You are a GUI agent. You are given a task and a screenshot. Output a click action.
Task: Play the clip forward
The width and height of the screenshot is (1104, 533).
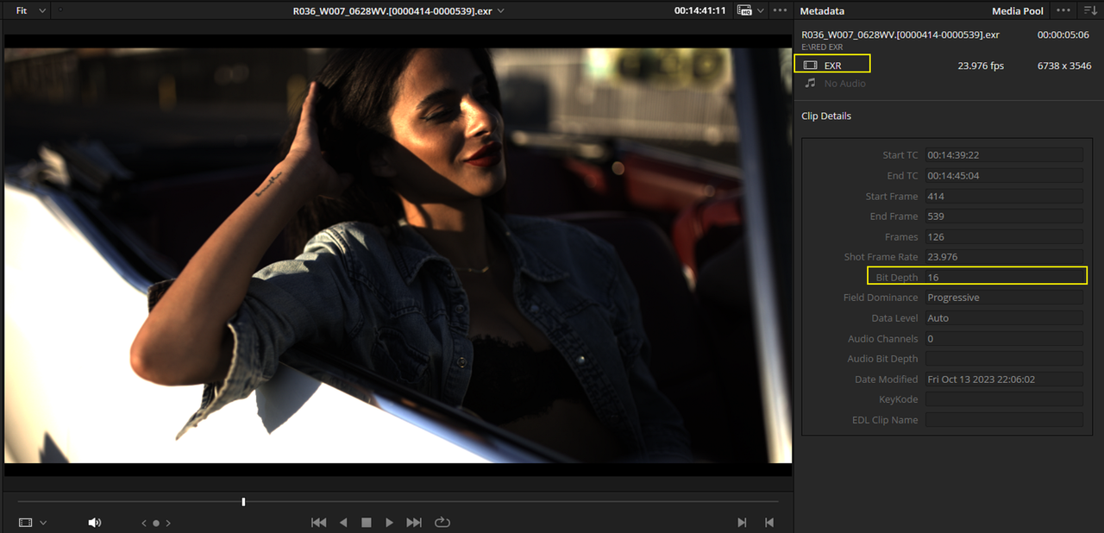pos(389,523)
